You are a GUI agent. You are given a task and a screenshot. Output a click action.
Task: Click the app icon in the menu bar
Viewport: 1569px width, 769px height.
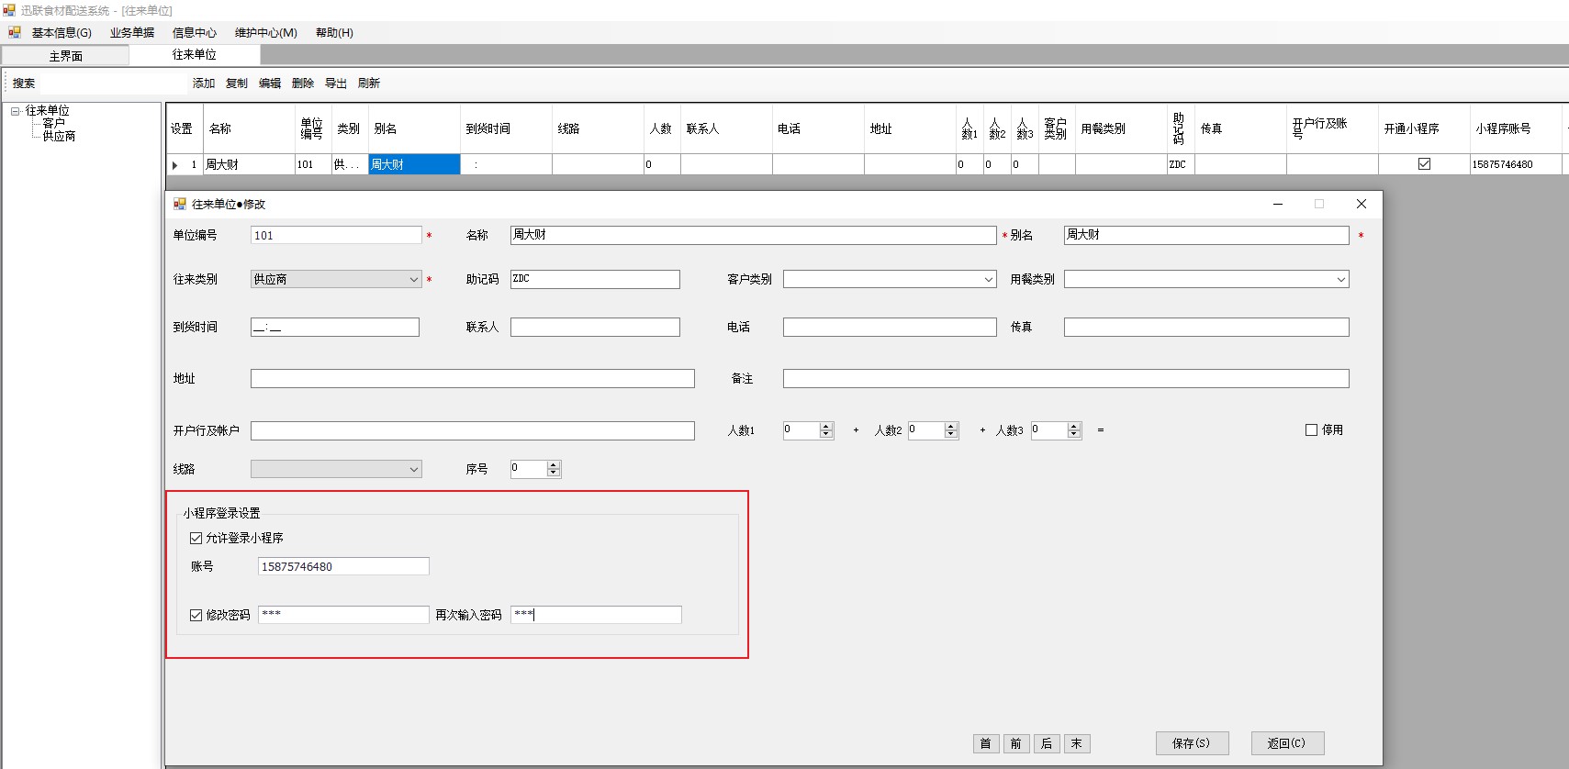coord(15,32)
